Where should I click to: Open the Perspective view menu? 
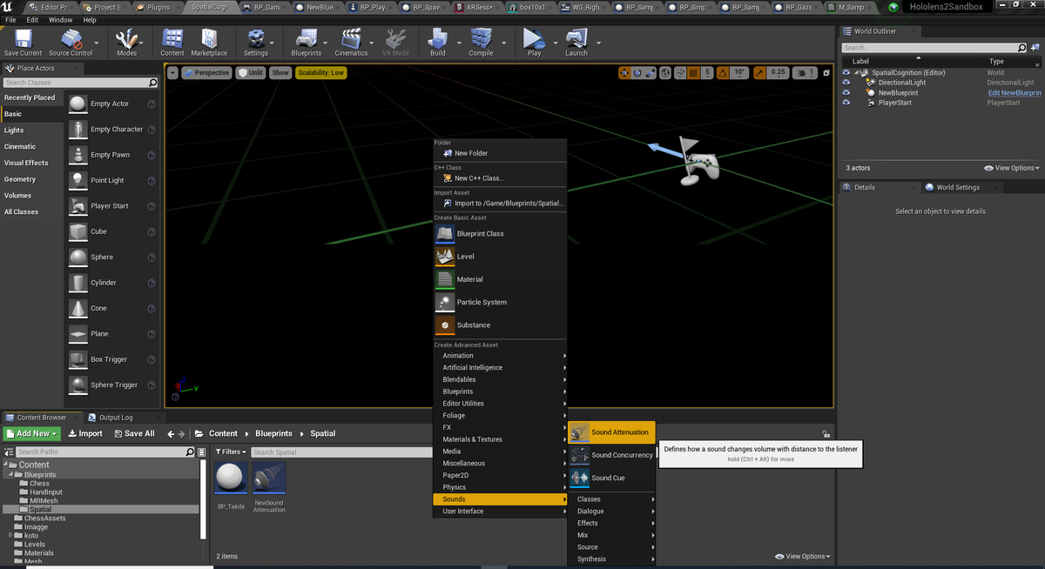pos(206,72)
